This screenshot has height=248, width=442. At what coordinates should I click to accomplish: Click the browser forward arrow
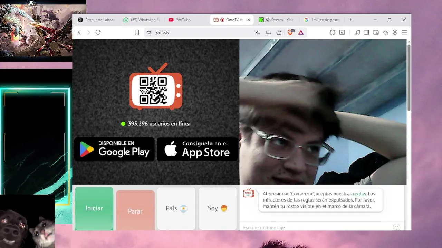click(x=88, y=32)
